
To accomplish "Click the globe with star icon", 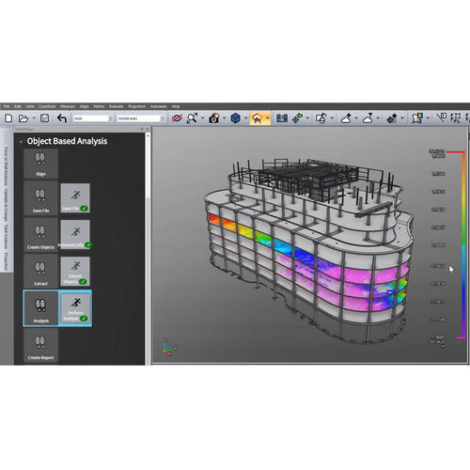I will (392, 118).
